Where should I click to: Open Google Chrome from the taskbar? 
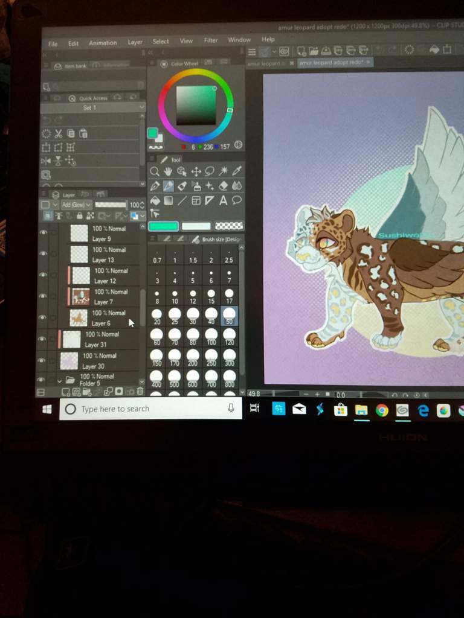tap(382, 410)
